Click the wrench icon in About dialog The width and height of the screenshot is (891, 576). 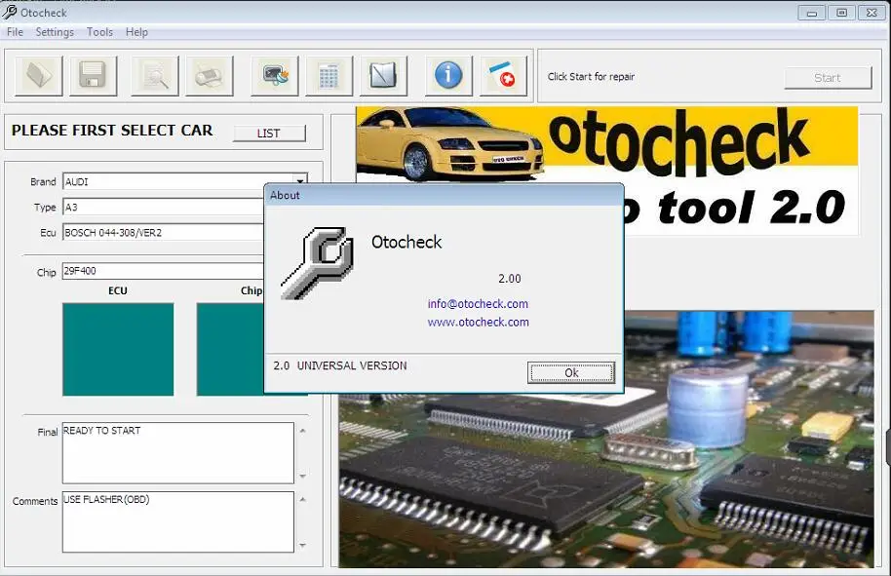(317, 263)
